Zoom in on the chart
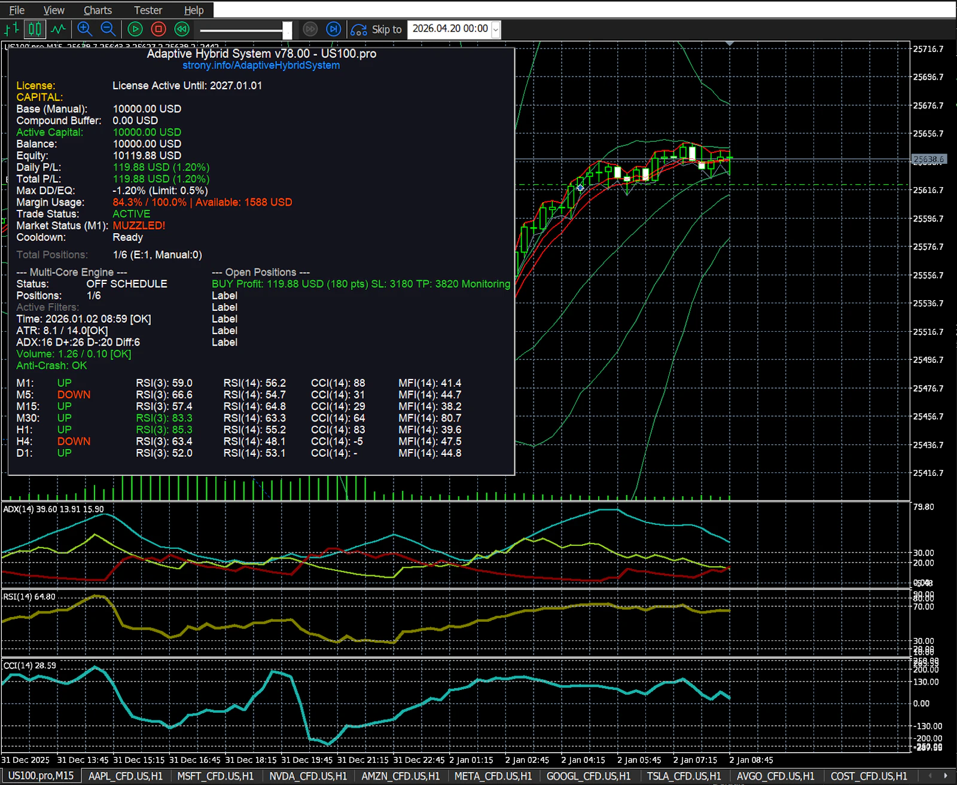Viewport: 957px width, 785px height. pyautogui.click(x=85, y=29)
